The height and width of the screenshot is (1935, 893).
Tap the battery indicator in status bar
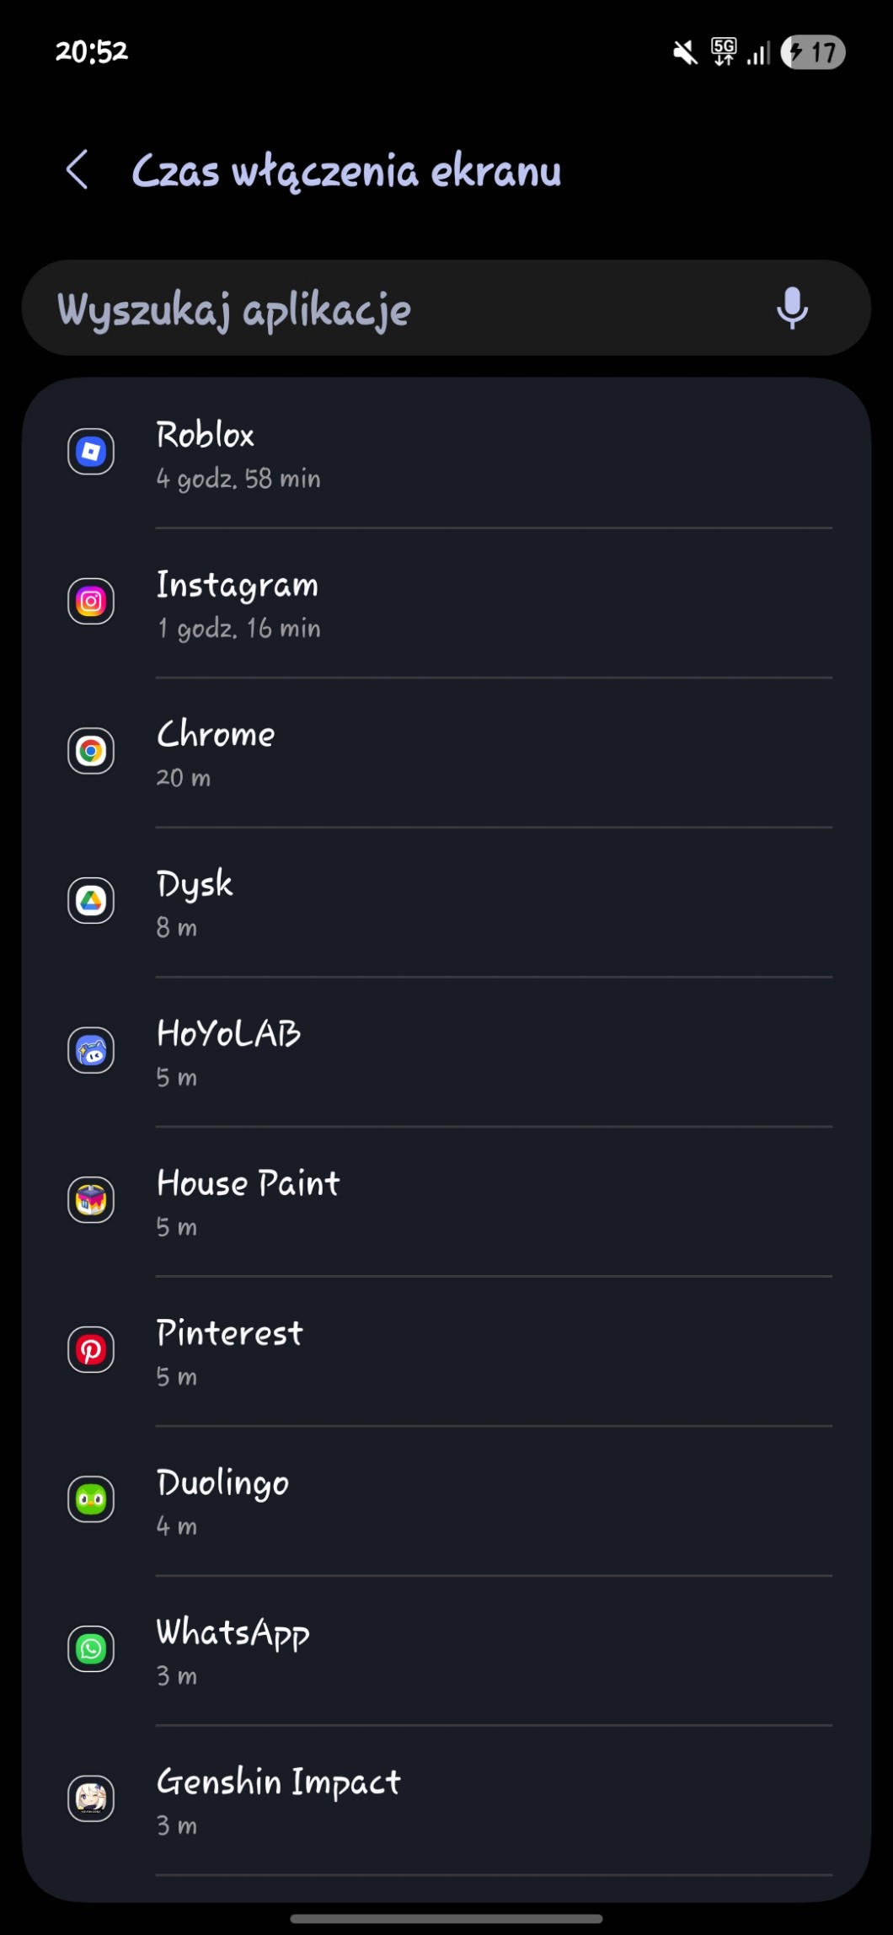[813, 52]
